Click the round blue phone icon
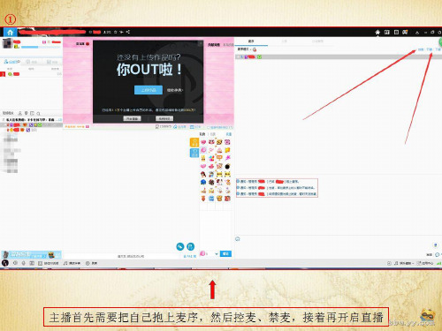 pos(180,246)
